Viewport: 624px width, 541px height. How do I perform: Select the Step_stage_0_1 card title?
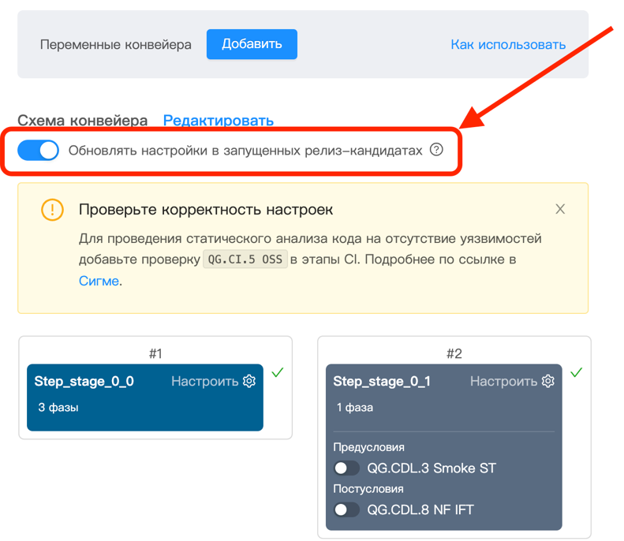click(x=382, y=381)
